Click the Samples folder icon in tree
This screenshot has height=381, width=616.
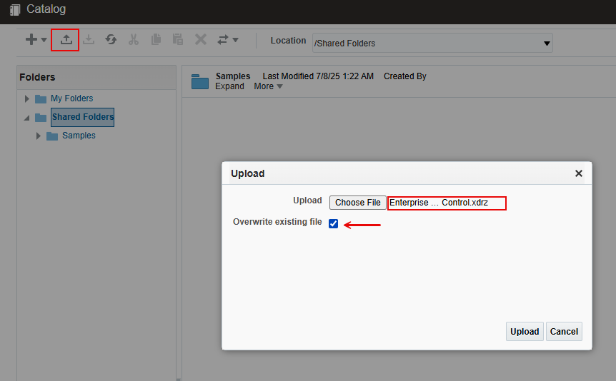(52, 136)
